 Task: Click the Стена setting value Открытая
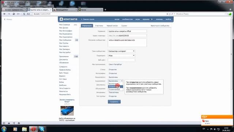[113, 70]
